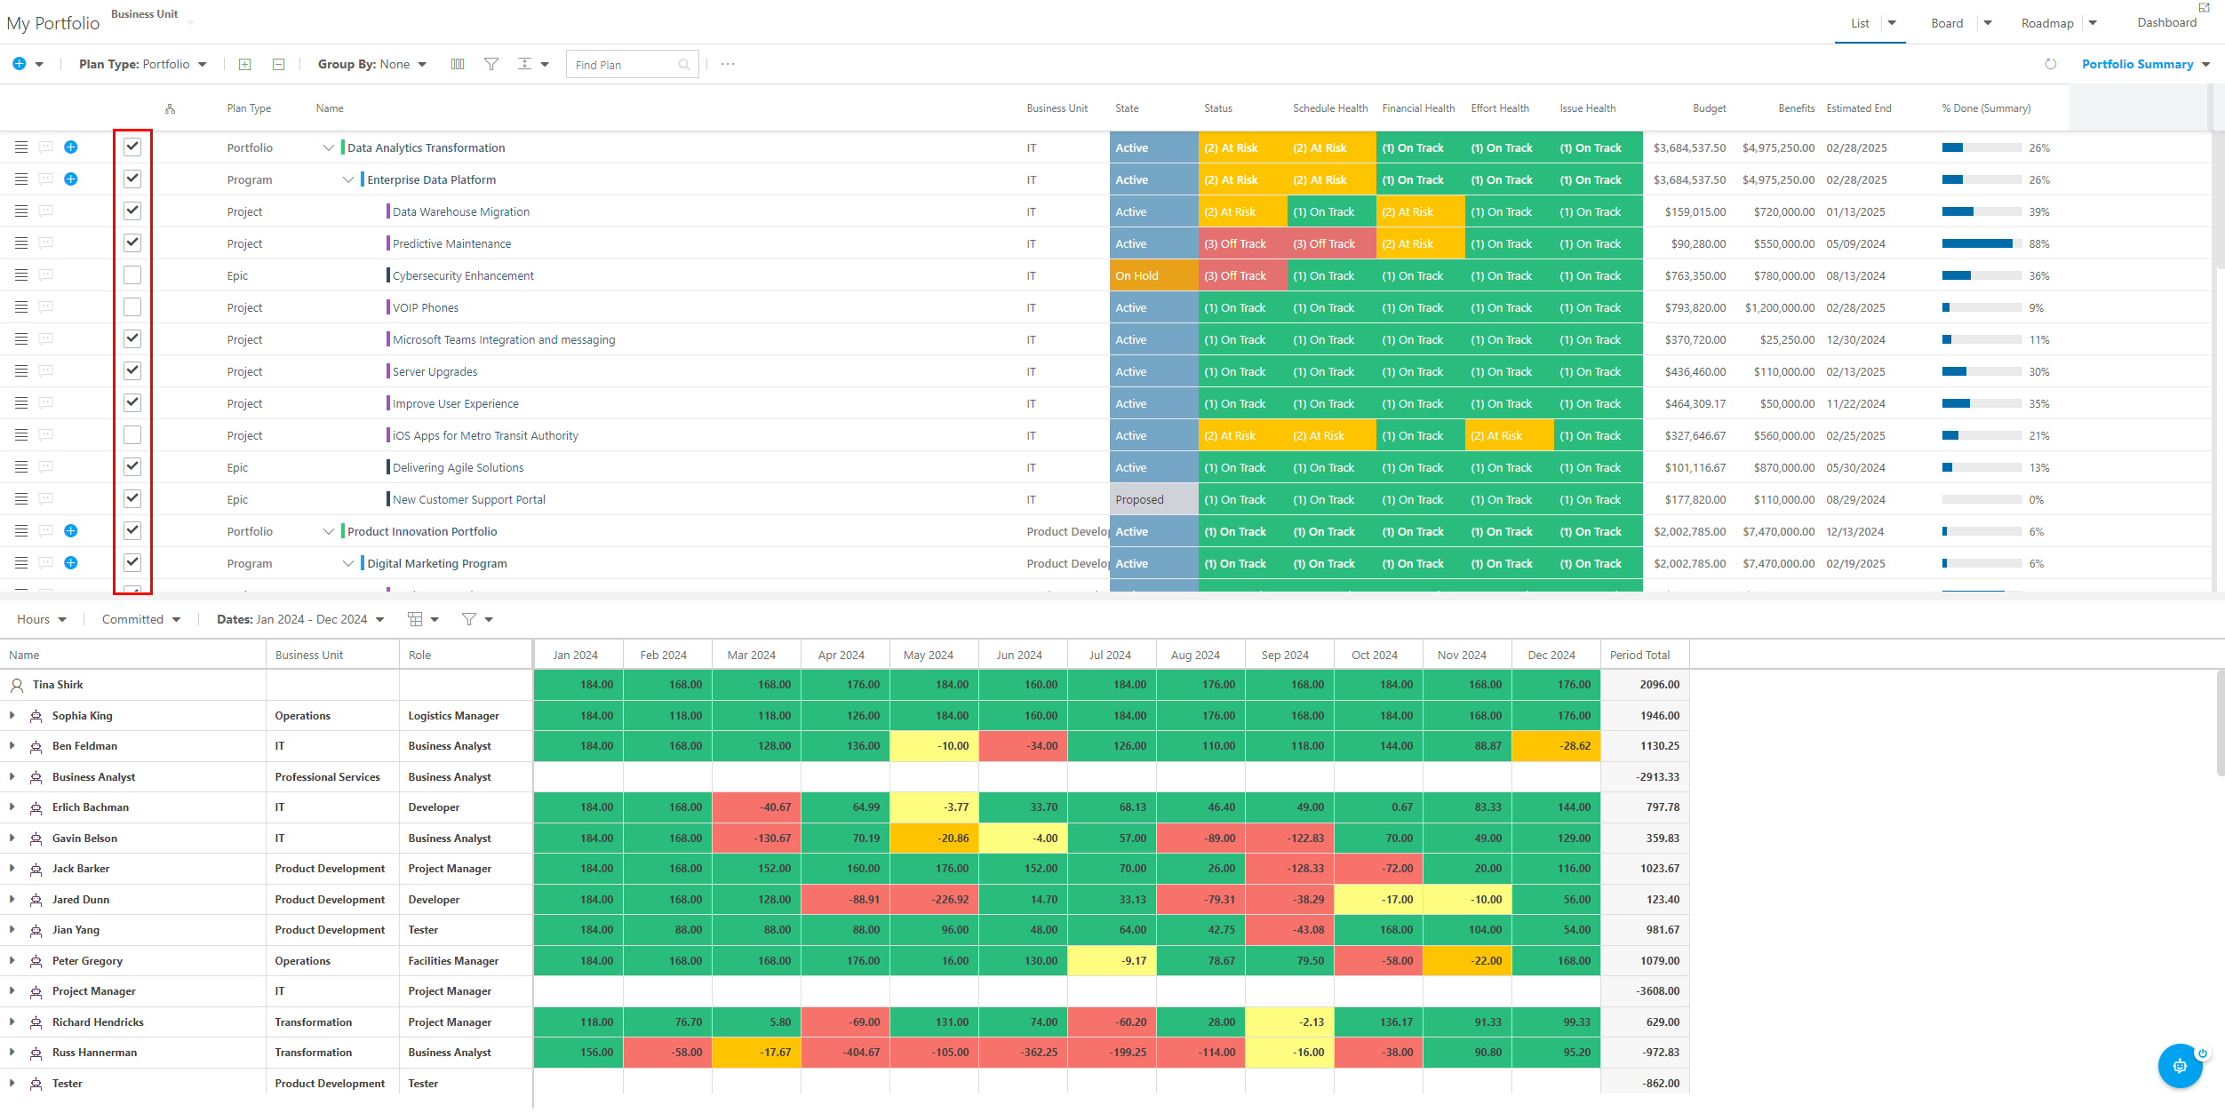
Task: Open the more options ellipsis menu
Action: click(x=728, y=64)
